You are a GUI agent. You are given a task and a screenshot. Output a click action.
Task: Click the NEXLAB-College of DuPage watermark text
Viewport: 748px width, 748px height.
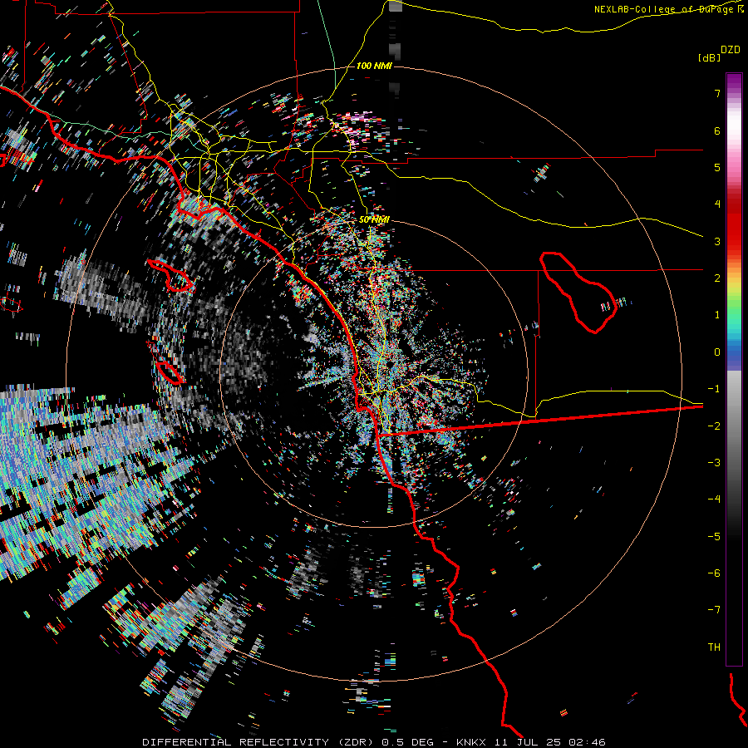669,9
